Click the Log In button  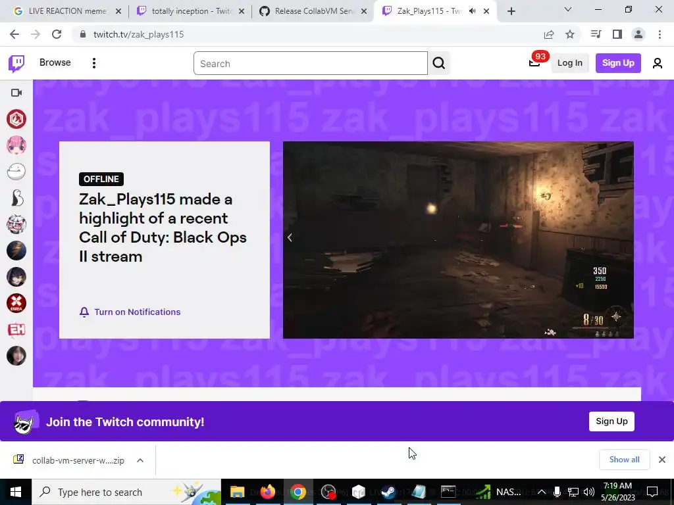pos(570,63)
